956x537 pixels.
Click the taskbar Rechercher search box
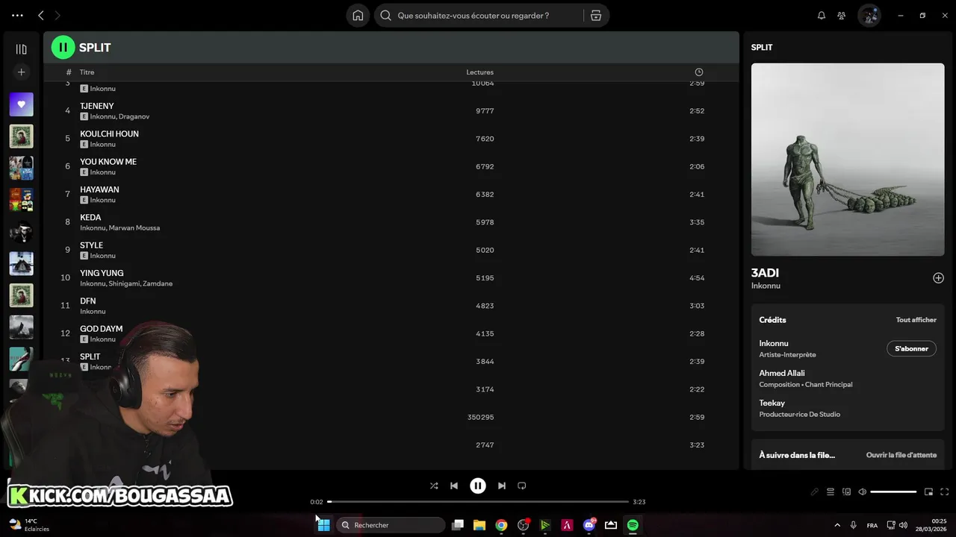(x=391, y=525)
